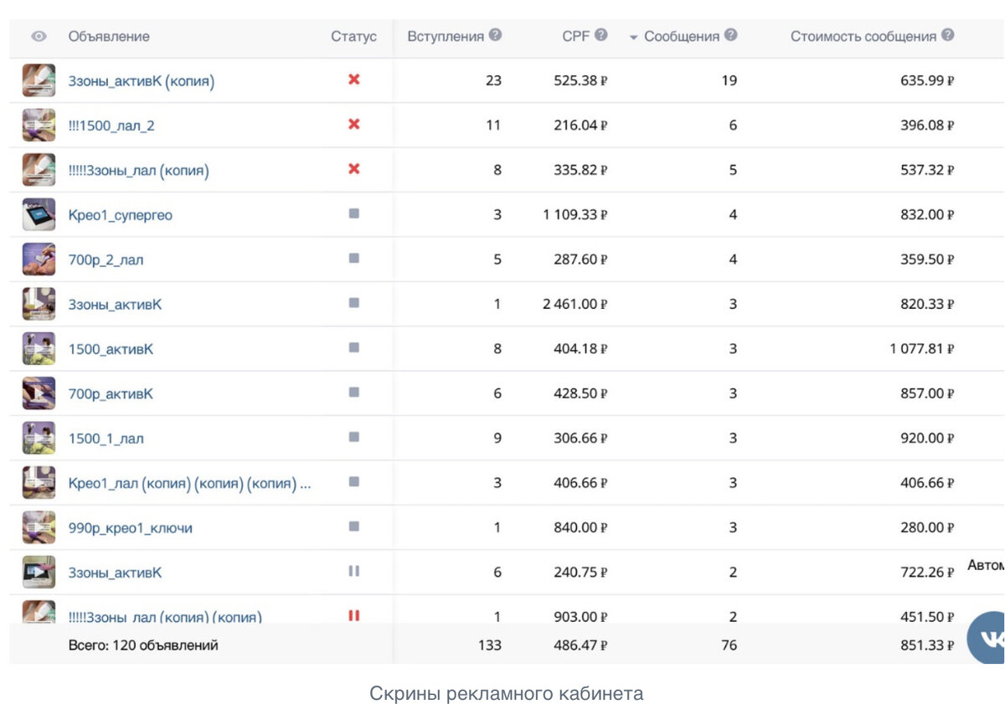The image size is (1005, 704).
Task: Toggle stopped status square of 1500_активК
Action: coord(353,347)
